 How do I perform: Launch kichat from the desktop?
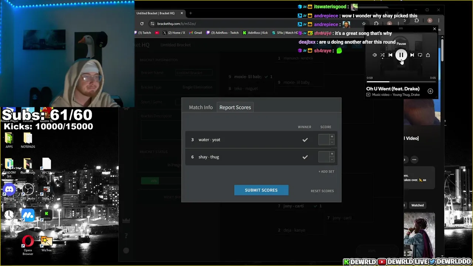point(46,218)
